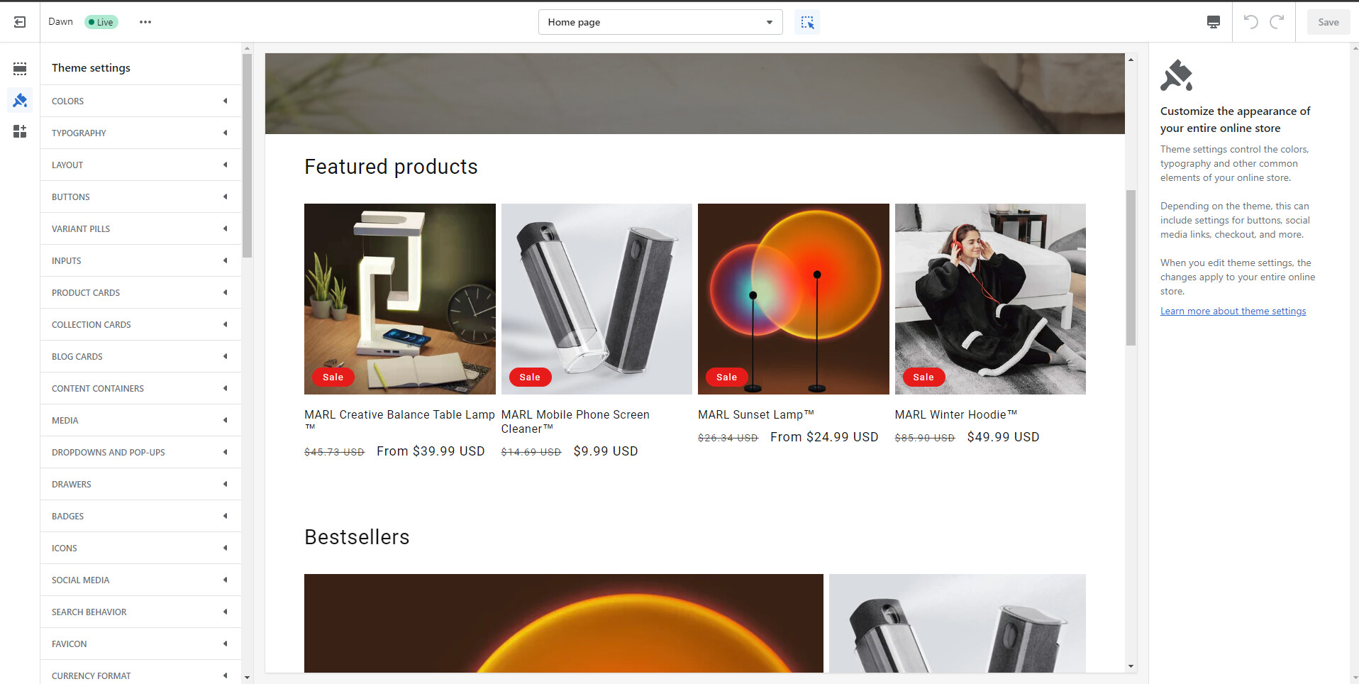Click the large sunset Bestsellers image

(x=564, y=623)
